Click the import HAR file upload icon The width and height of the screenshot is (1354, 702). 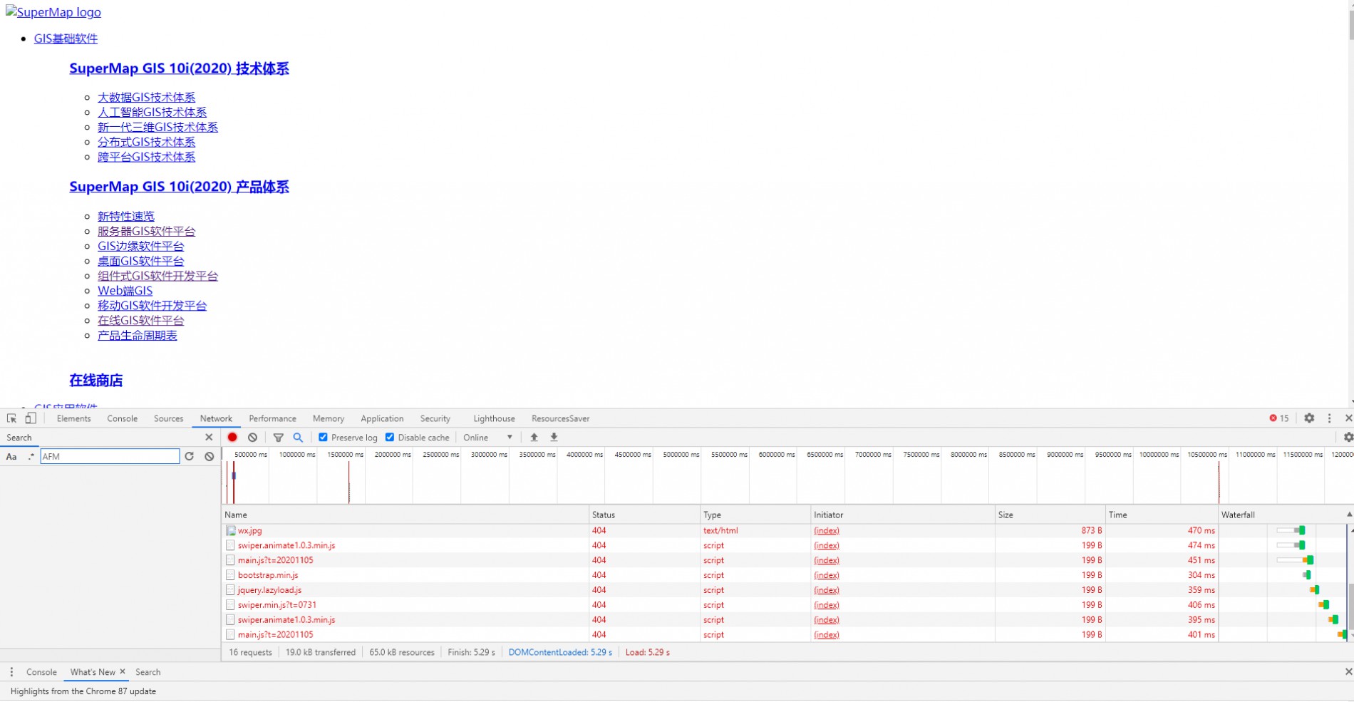coord(534,437)
